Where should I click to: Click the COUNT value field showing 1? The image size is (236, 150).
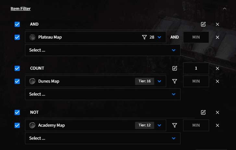196,68
